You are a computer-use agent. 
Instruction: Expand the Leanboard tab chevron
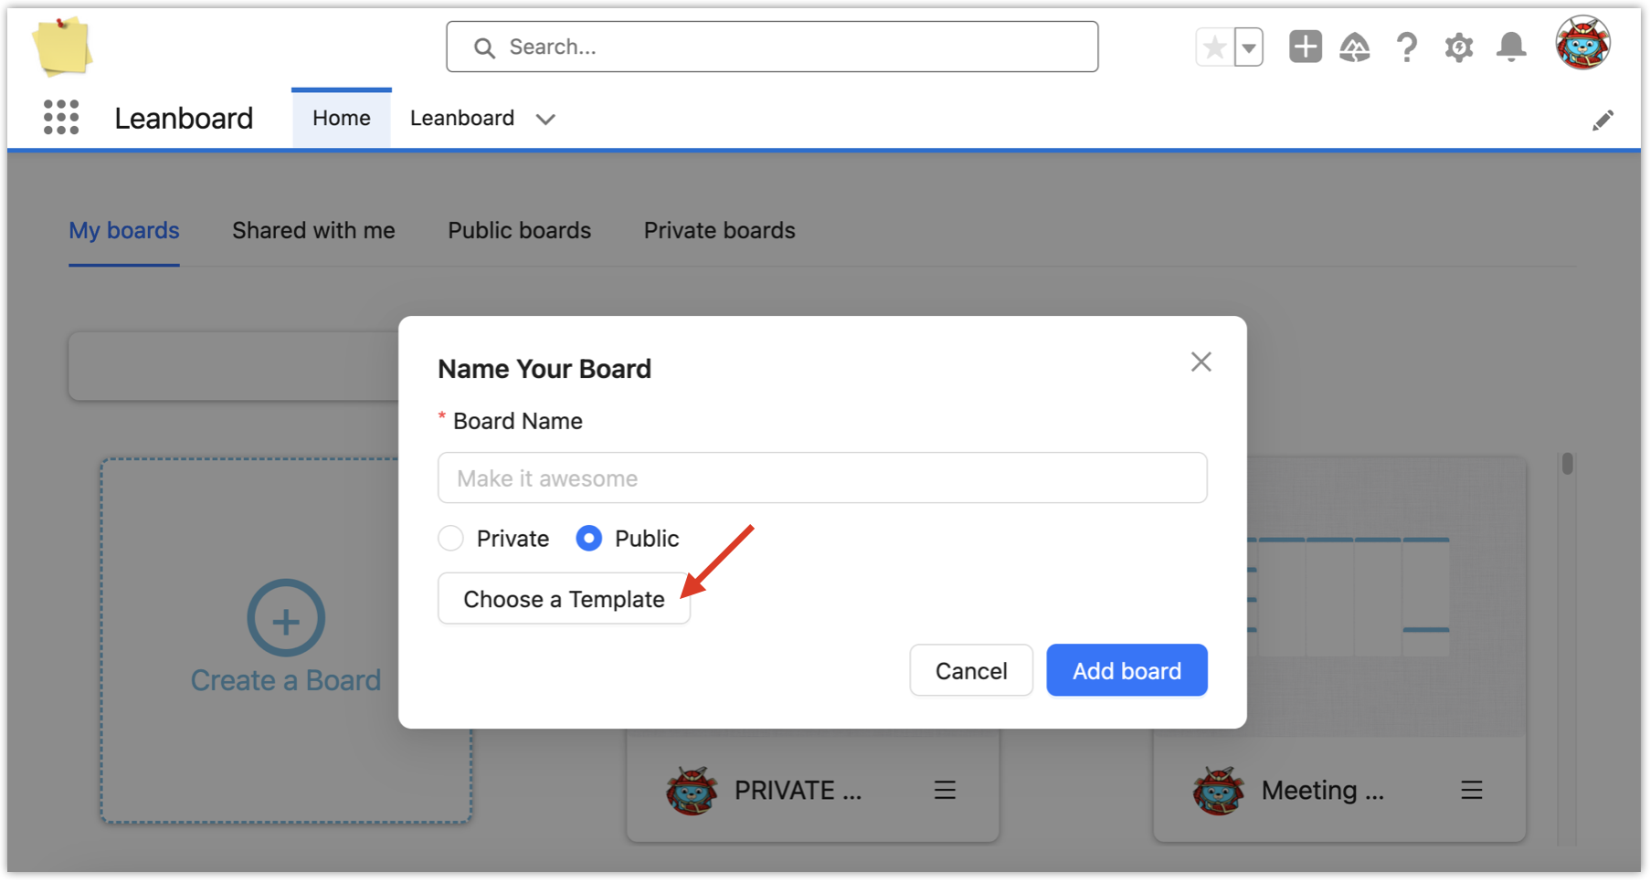[x=545, y=120]
